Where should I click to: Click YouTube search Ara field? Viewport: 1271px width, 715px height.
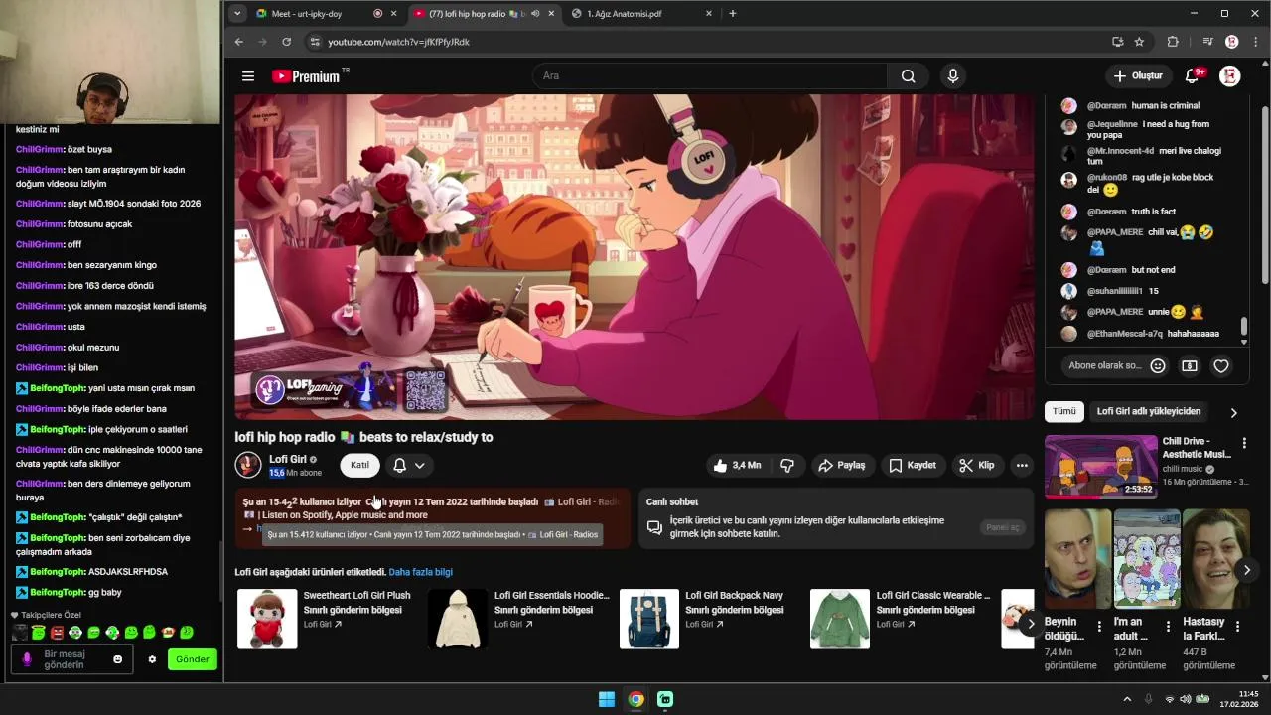point(710,76)
